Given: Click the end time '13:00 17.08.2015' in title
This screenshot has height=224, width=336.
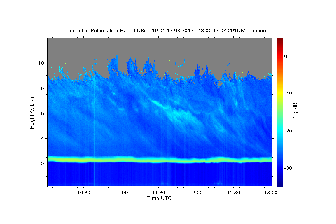Looking at the screenshot, I should pyautogui.click(x=219, y=31).
